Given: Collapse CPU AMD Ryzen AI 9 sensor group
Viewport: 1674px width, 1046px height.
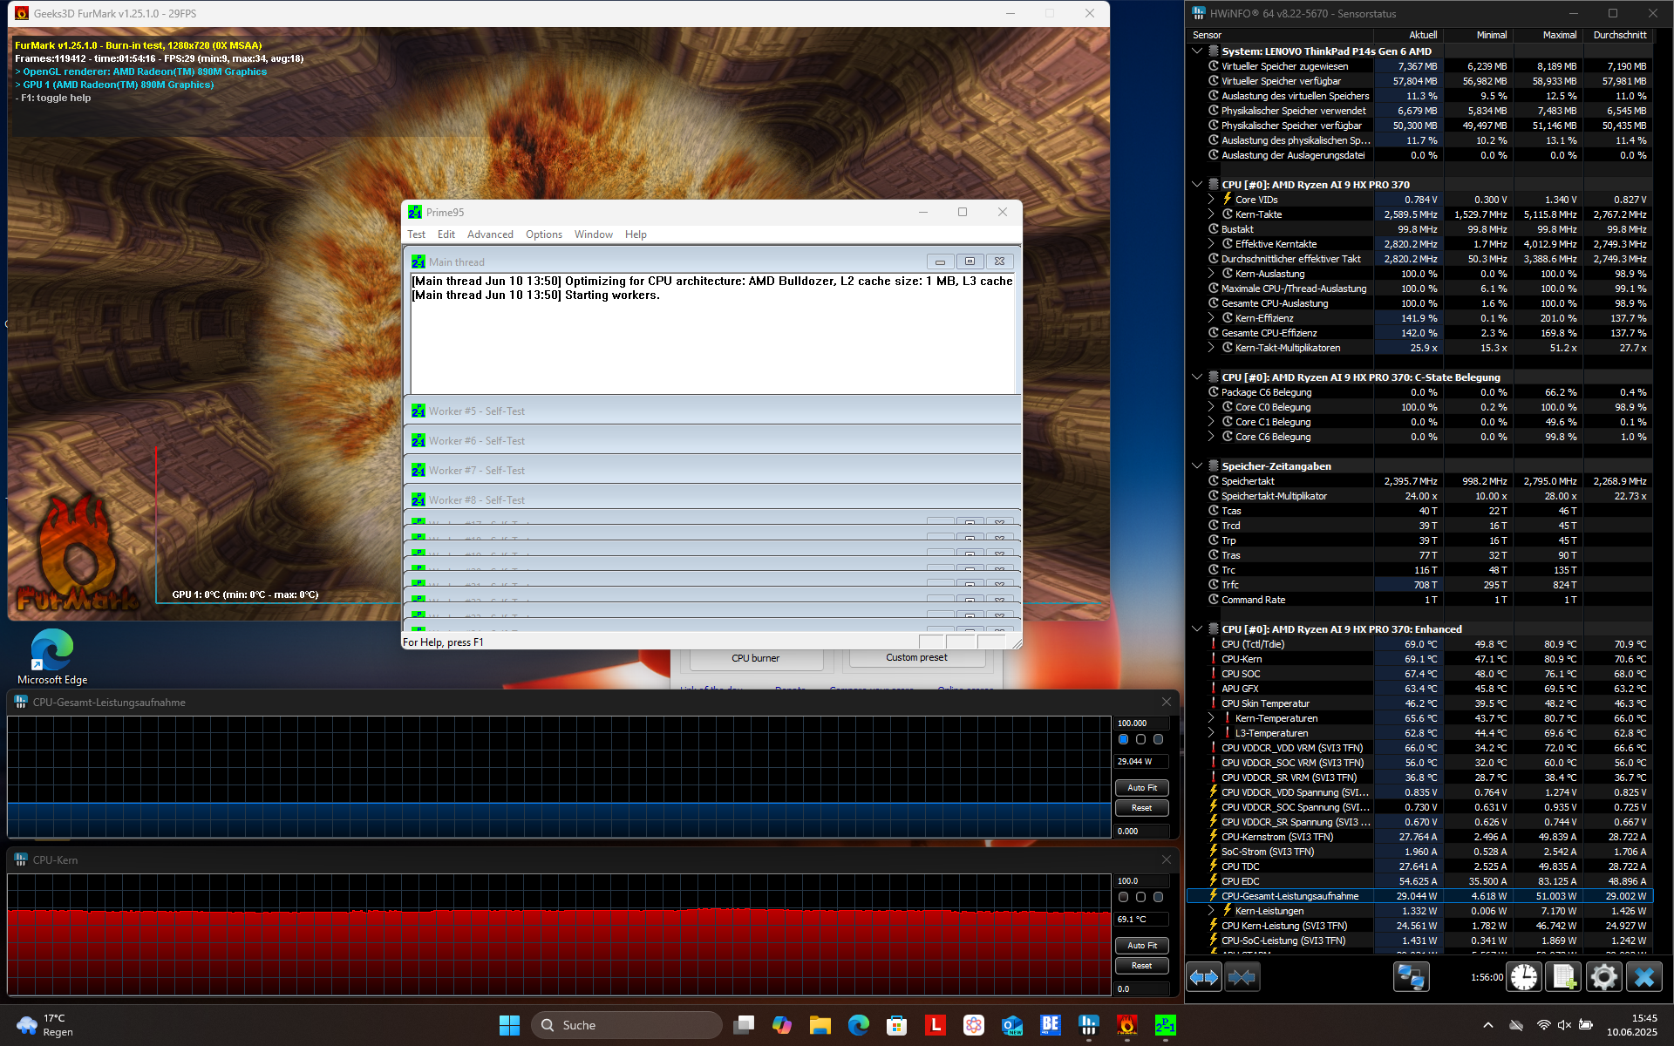Looking at the screenshot, I should click(x=1197, y=185).
